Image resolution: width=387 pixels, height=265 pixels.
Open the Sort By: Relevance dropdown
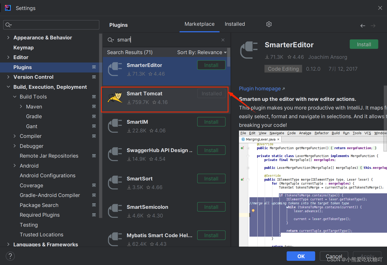202,53
